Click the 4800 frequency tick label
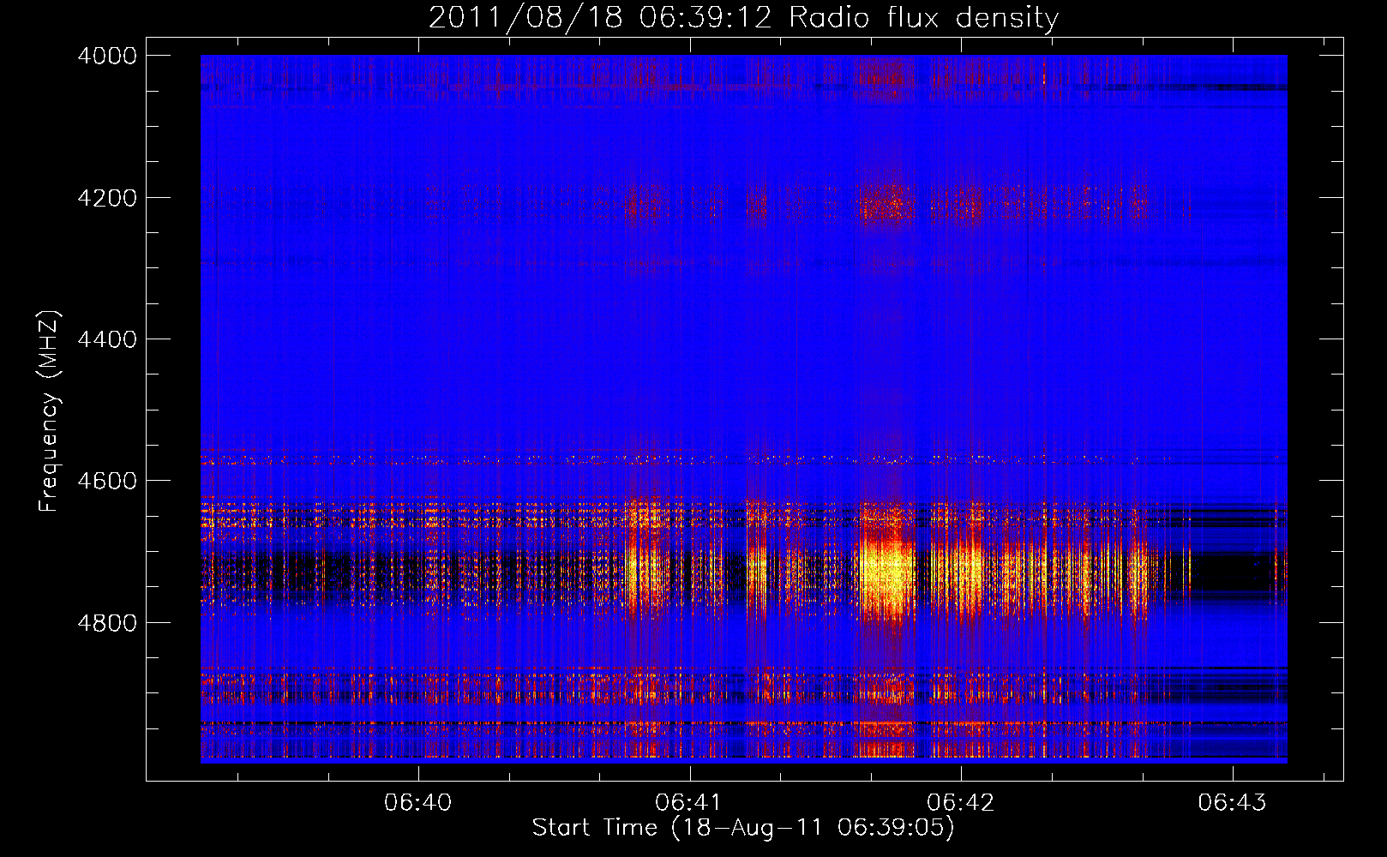This screenshot has height=857, width=1387. pyautogui.click(x=107, y=623)
